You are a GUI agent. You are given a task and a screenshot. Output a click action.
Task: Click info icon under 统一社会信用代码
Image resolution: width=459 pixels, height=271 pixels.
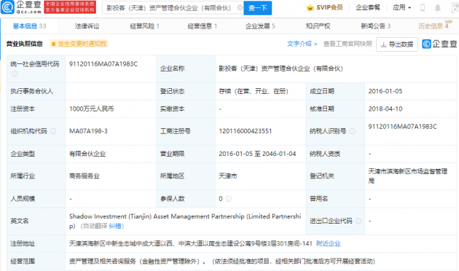[x=15, y=74]
